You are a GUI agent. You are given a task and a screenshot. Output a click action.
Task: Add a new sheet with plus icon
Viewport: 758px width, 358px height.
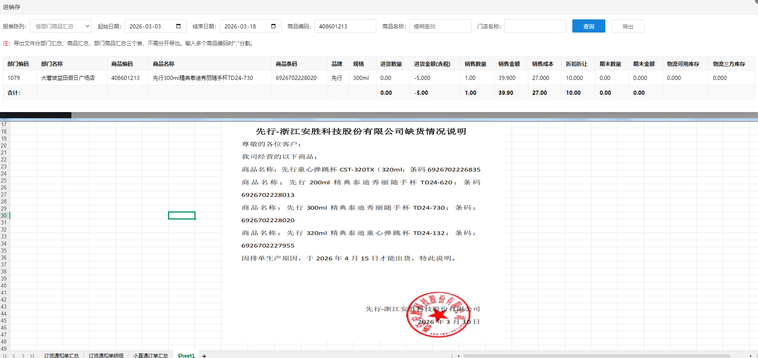point(204,356)
